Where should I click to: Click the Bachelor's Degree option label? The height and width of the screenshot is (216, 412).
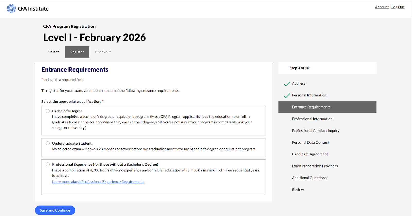(x=67, y=111)
